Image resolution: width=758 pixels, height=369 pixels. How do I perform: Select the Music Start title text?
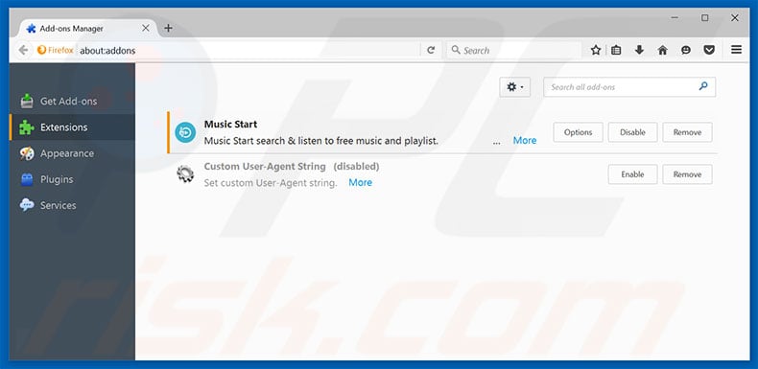(x=230, y=125)
